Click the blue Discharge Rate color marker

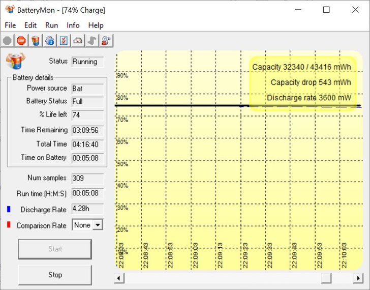coord(9,209)
